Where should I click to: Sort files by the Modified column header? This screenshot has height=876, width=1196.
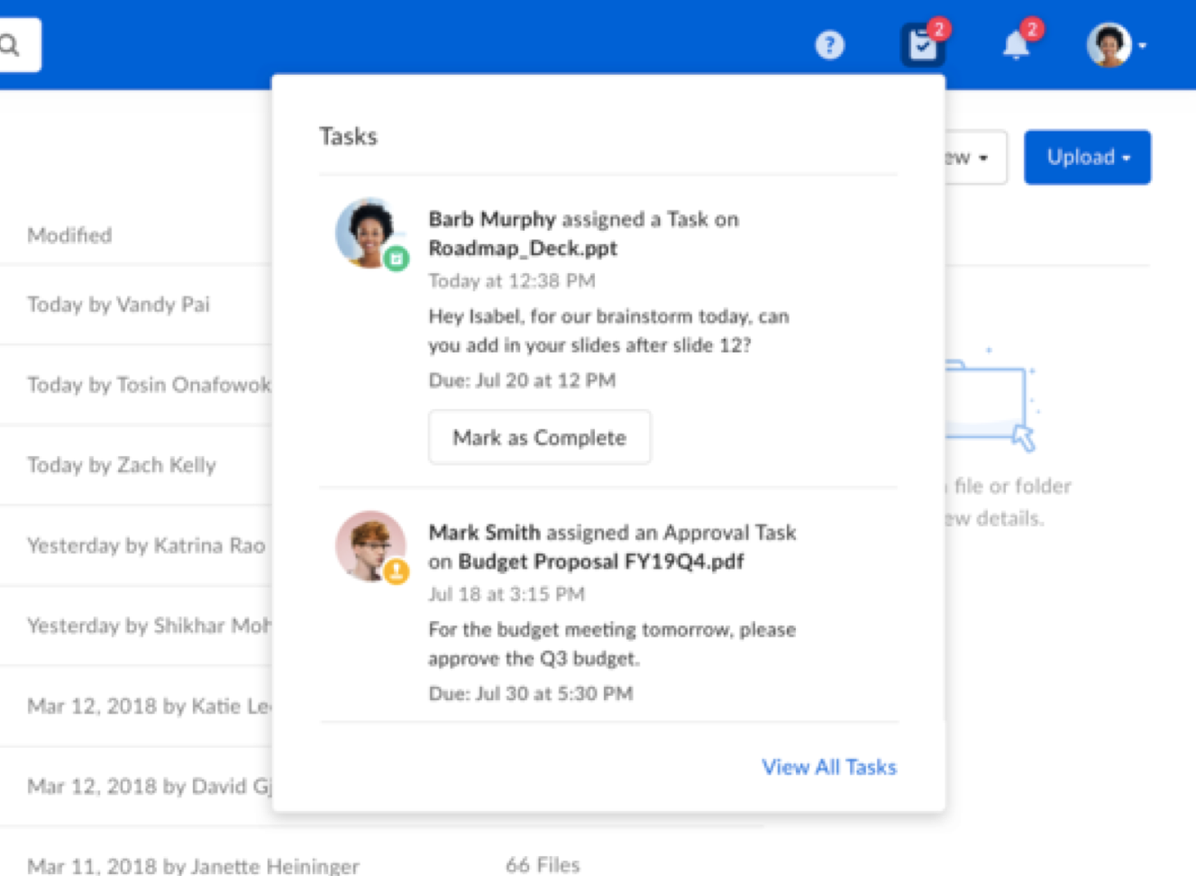[x=70, y=234]
